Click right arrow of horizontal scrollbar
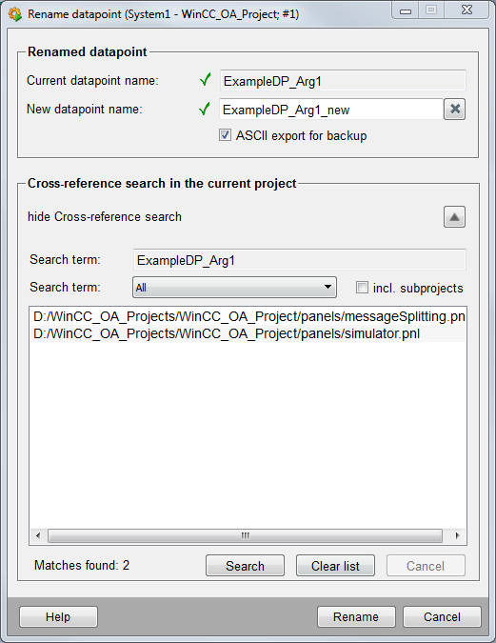Screen dimensions: 496x643 click(x=457, y=535)
